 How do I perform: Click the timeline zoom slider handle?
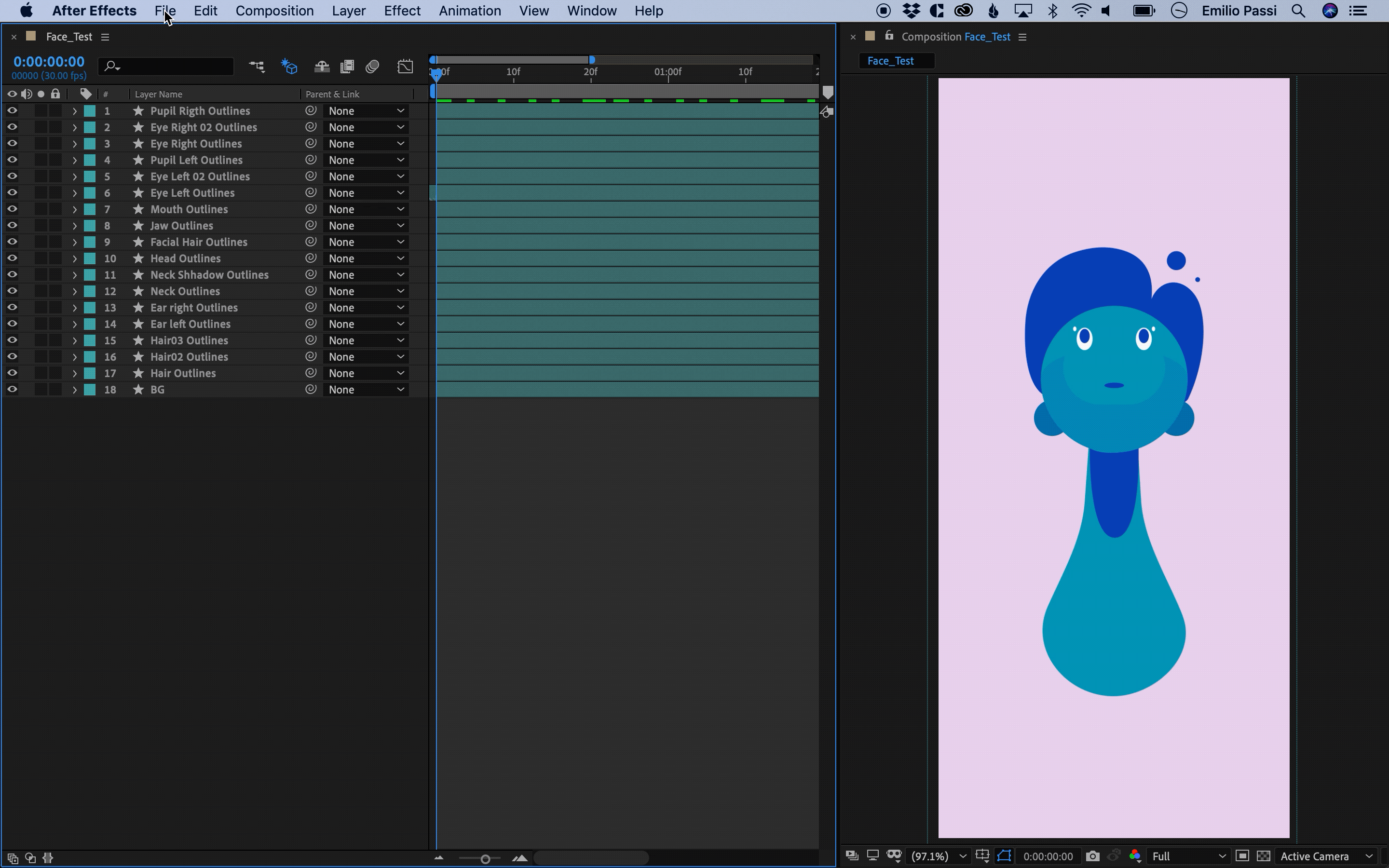(x=485, y=859)
